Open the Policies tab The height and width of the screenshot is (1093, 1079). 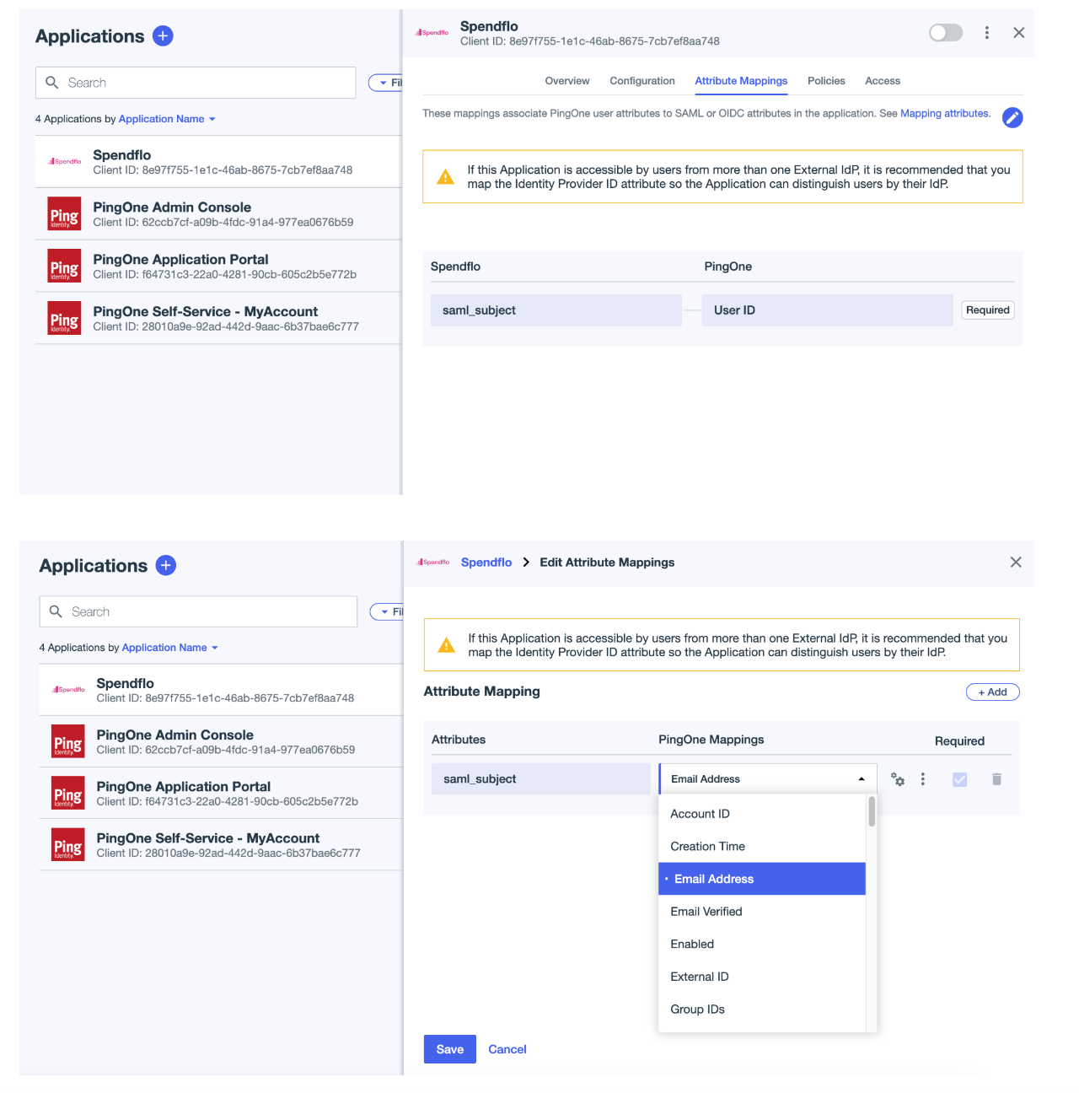826,81
